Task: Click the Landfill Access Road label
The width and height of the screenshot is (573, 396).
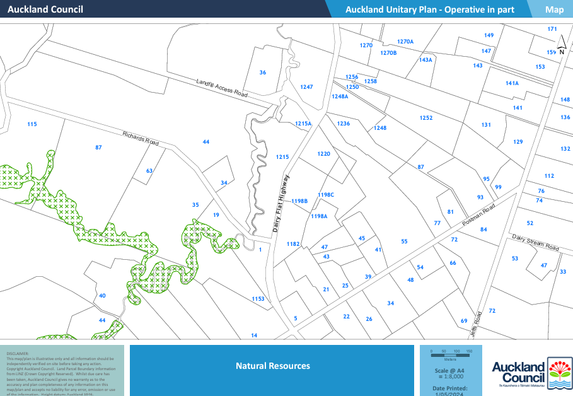Action: [x=222, y=88]
